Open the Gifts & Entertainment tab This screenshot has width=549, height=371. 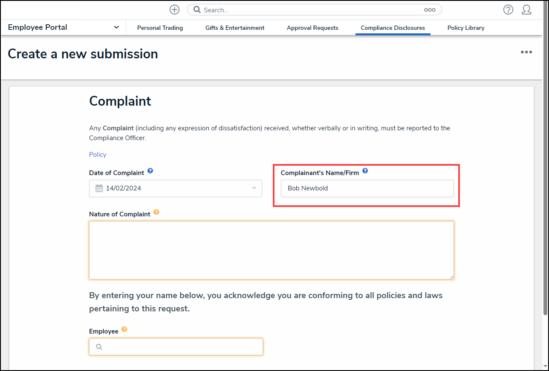[235, 28]
